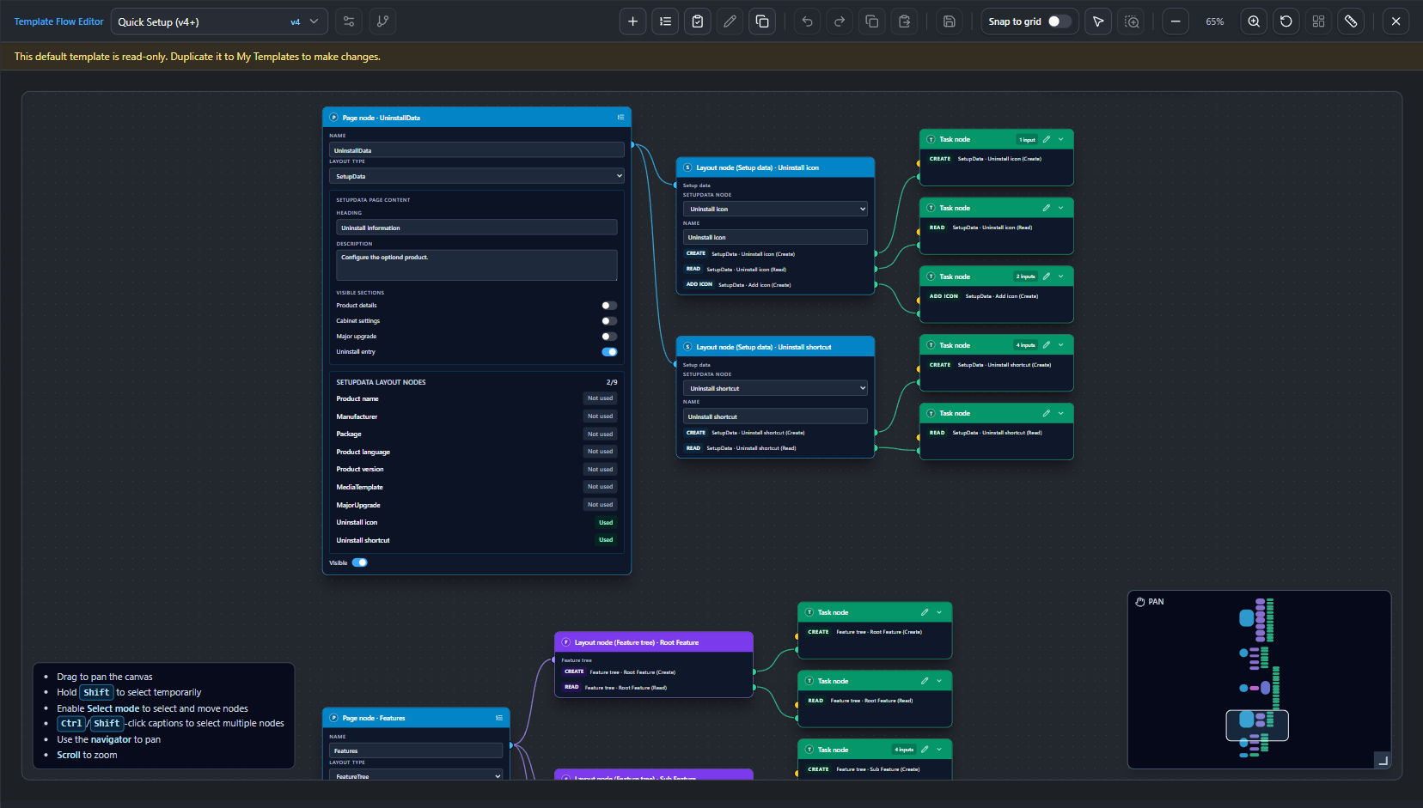Screen dimensions: 1423x808
Task: Toggle Cabinet settings visible section
Action: pyautogui.click(x=609, y=321)
